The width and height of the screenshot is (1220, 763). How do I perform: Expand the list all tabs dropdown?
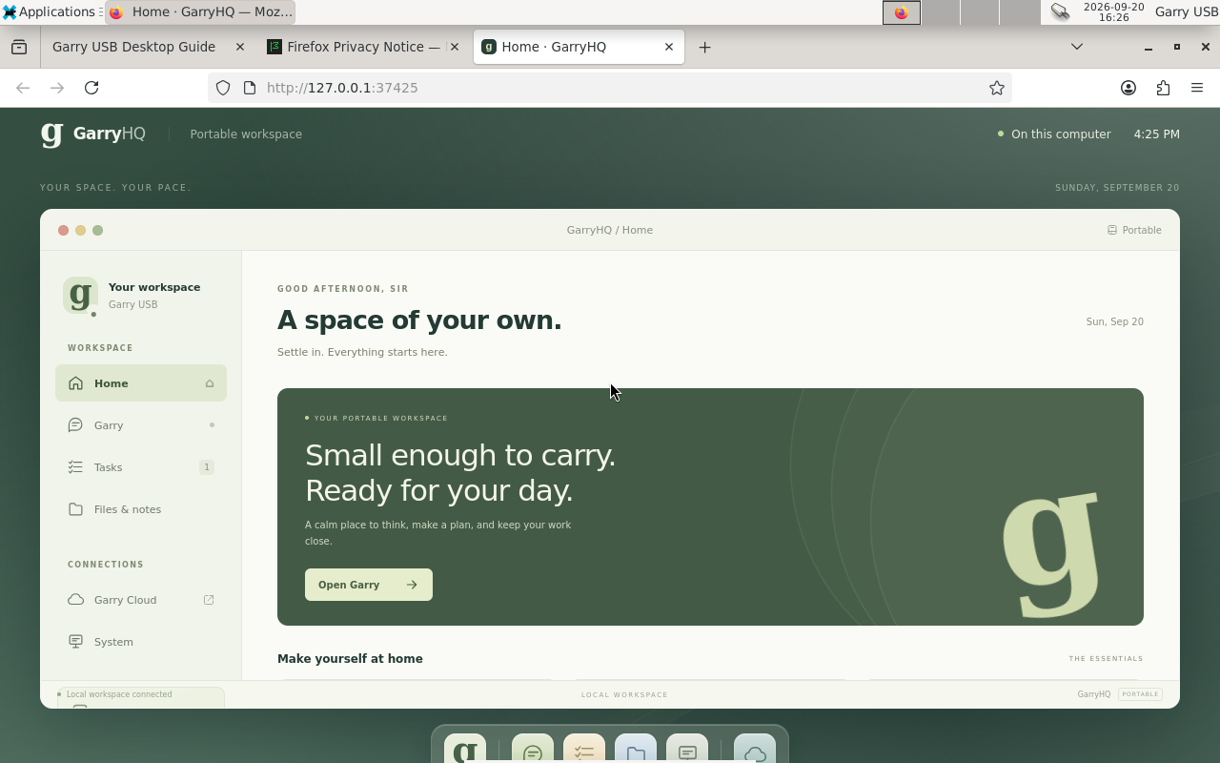1077,47
